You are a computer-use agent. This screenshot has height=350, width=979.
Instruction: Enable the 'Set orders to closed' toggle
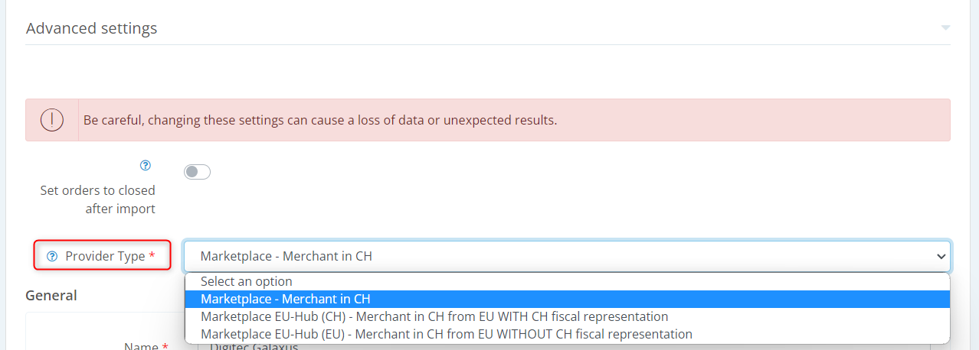point(197,172)
